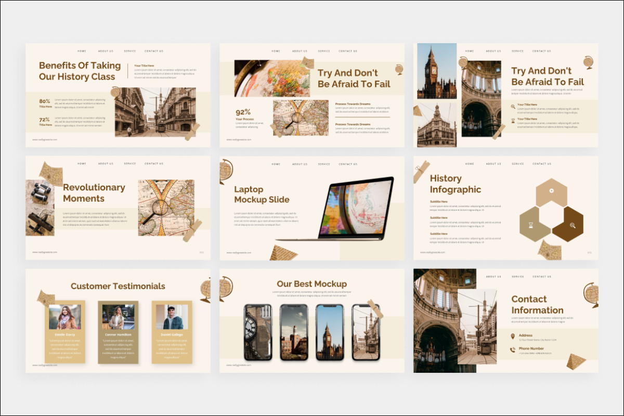Select the bullet marker beside second Your Title Here

[513, 120]
